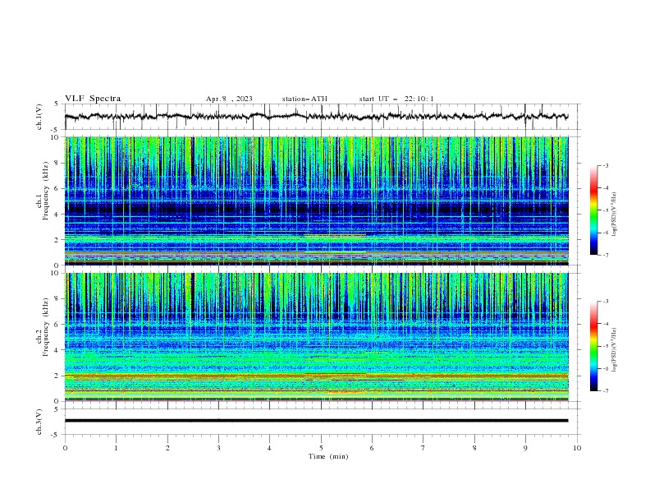Select the "start UT = 22:10:1" text

[x=396, y=99]
